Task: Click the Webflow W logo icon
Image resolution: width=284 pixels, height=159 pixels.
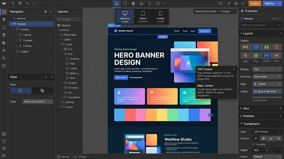Action: coord(4,3)
